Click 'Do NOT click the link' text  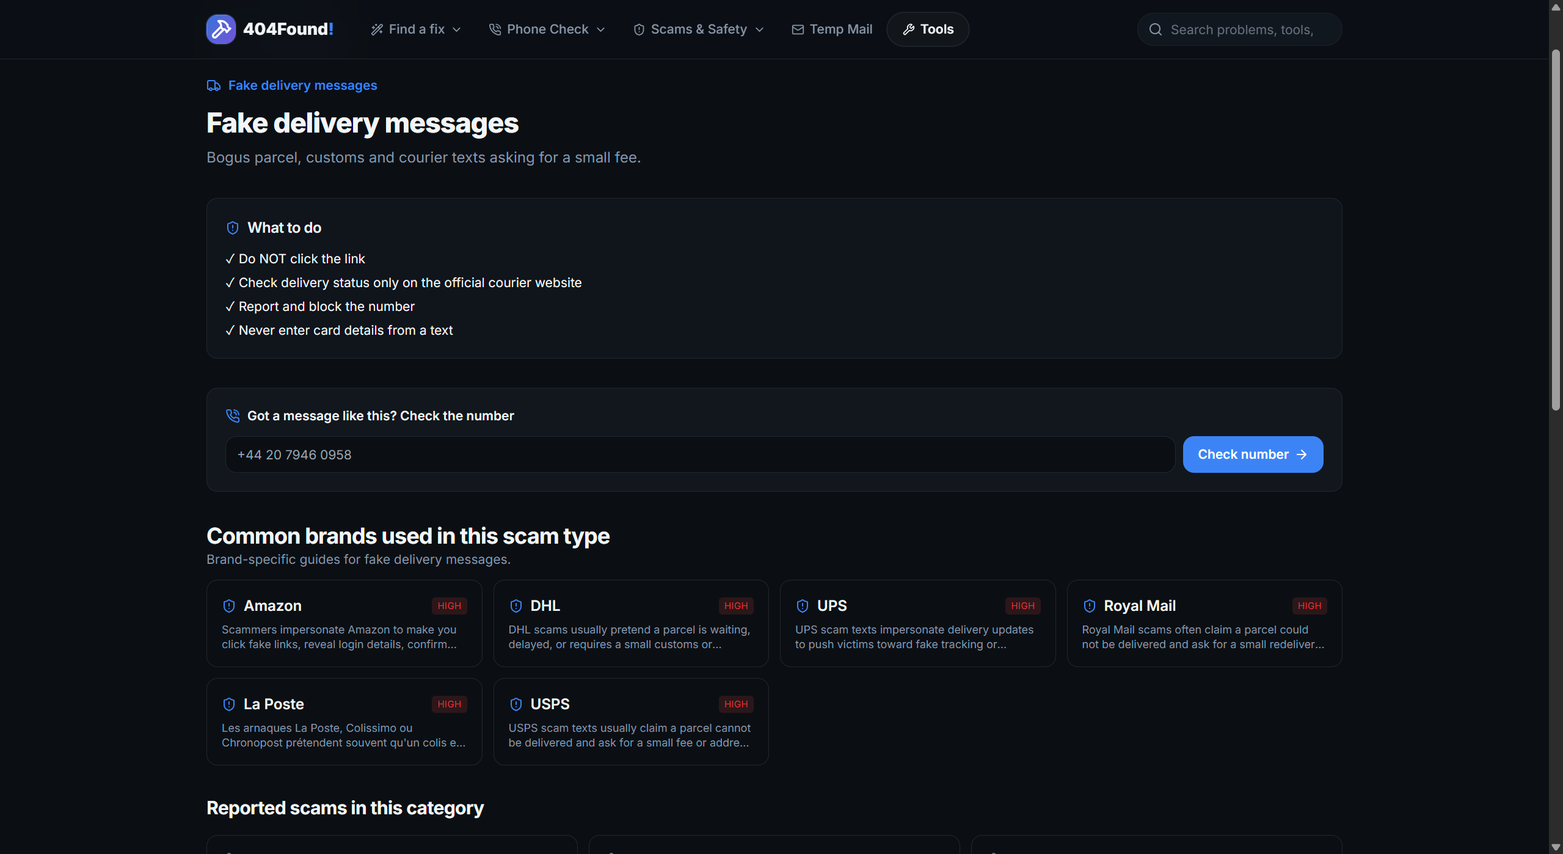302,259
